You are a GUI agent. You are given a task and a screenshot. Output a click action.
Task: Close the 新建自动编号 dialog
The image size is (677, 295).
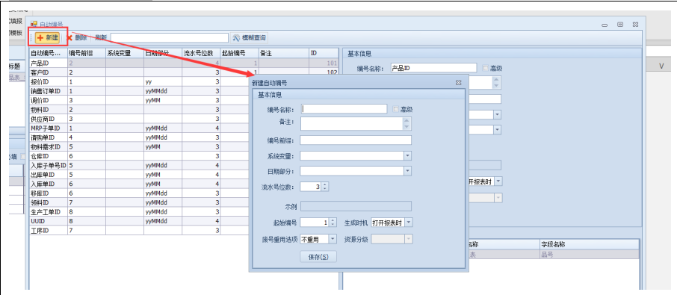click(x=459, y=82)
